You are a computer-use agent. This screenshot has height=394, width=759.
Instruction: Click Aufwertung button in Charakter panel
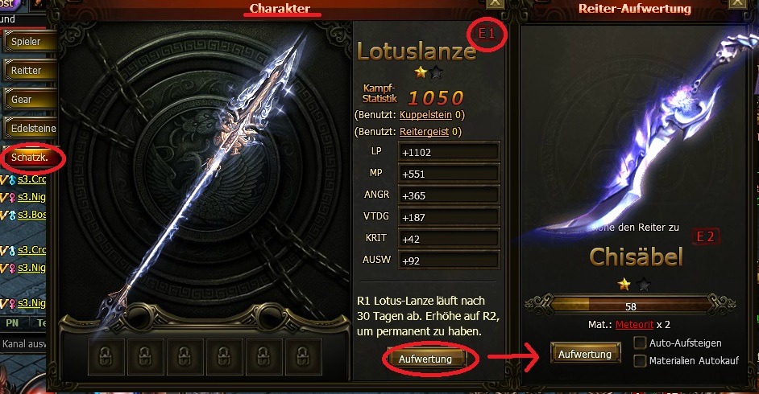(x=425, y=359)
